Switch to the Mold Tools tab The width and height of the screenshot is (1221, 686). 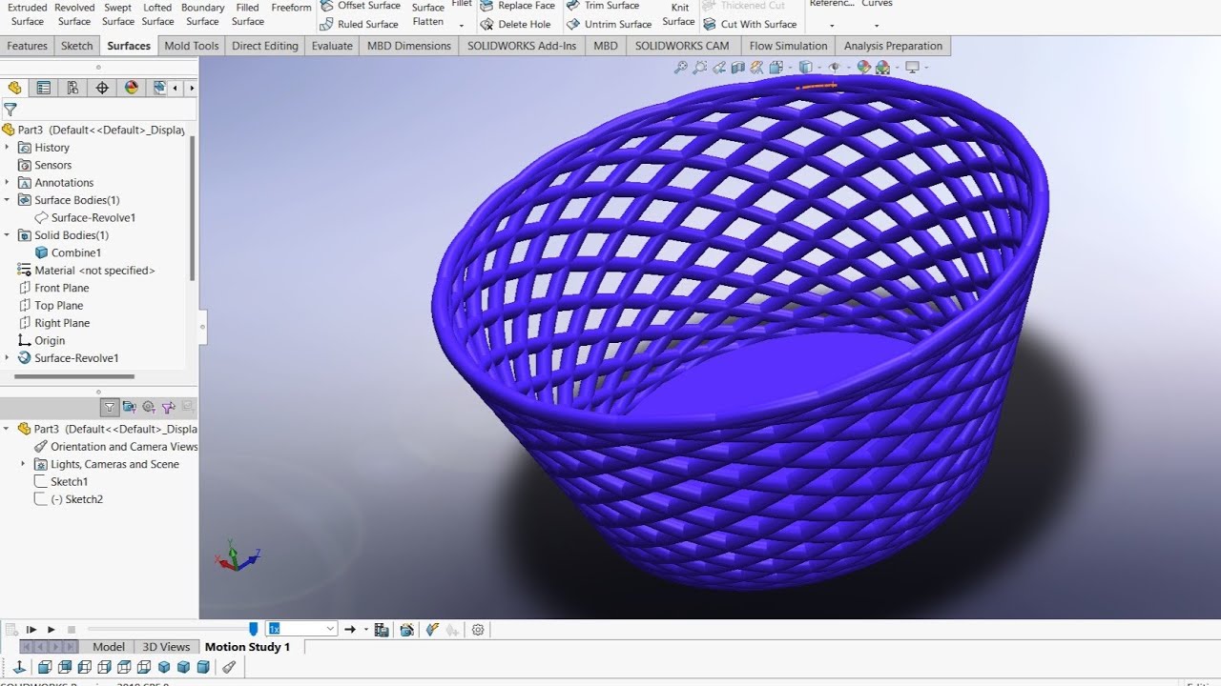(192, 46)
